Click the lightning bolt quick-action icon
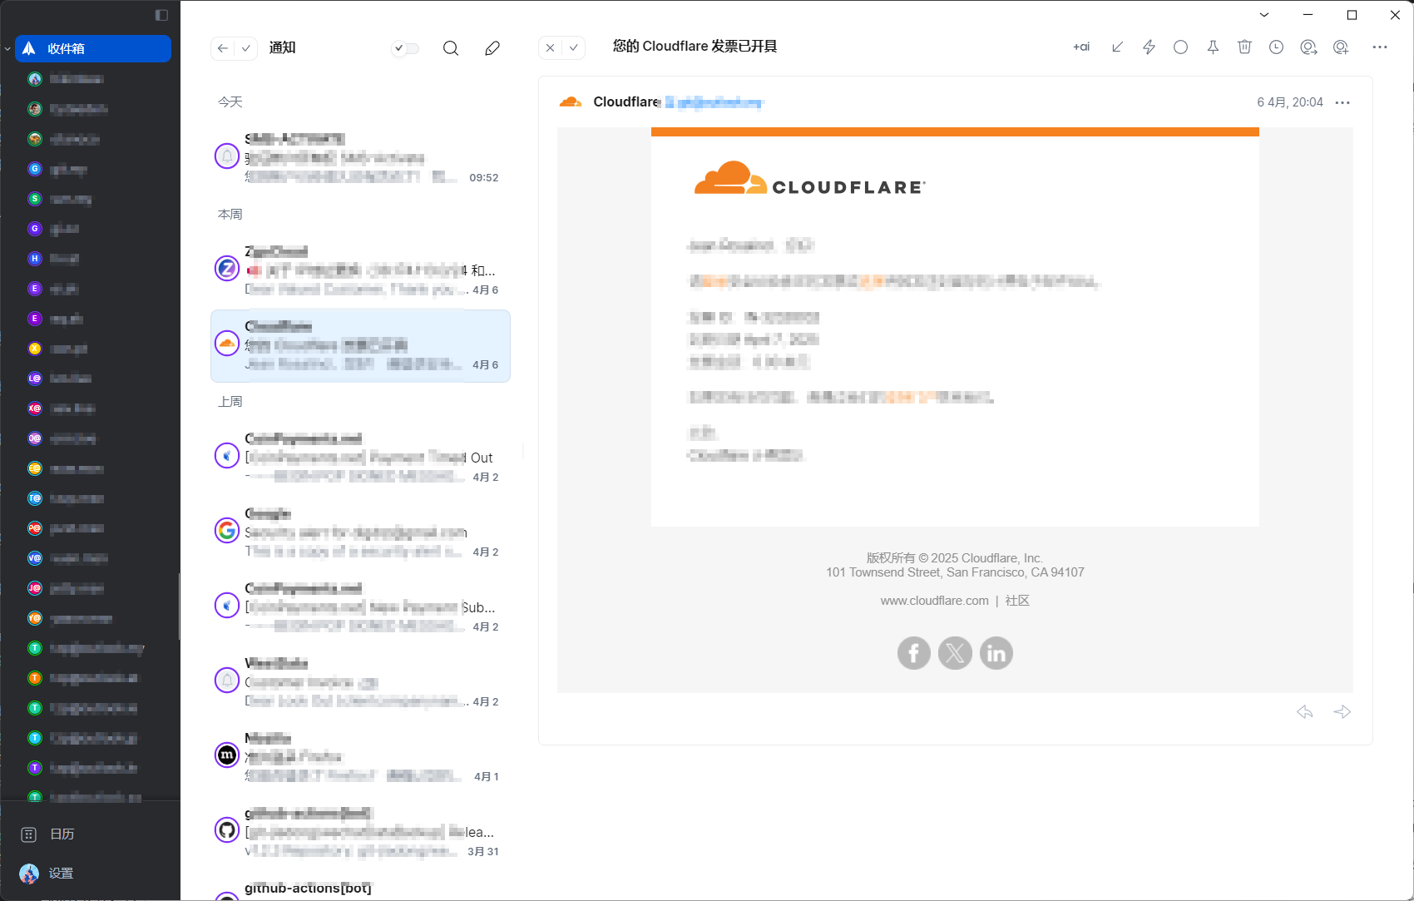This screenshot has width=1414, height=901. pos(1149,47)
